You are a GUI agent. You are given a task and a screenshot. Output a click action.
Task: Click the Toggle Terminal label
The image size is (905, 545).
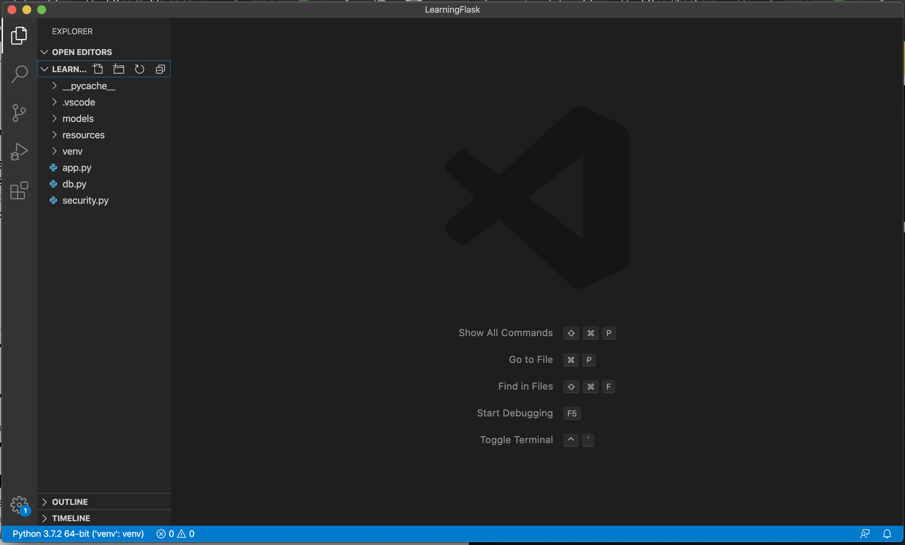pos(517,440)
